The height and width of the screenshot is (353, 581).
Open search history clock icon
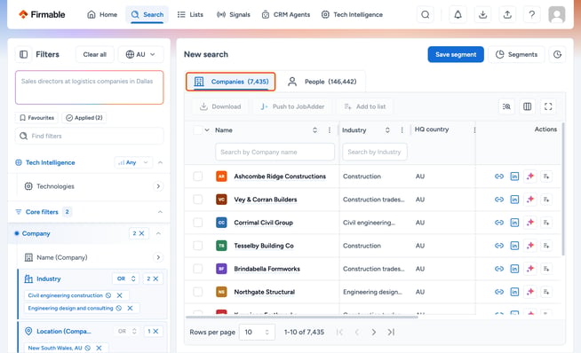(x=557, y=54)
